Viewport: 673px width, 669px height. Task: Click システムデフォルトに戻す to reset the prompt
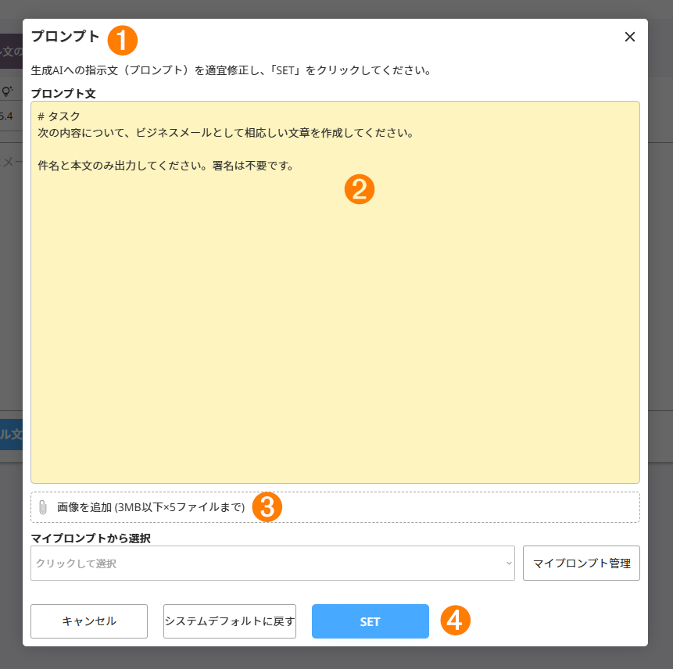230,621
